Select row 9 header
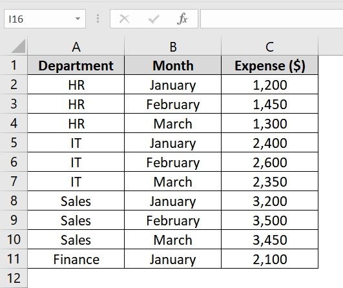Image resolution: width=343 pixels, height=288 pixels. pos(14,220)
